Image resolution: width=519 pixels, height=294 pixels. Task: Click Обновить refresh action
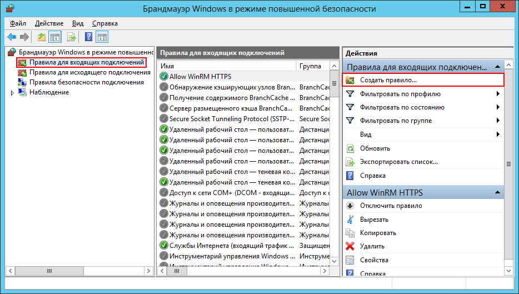[x=375, y=148]
